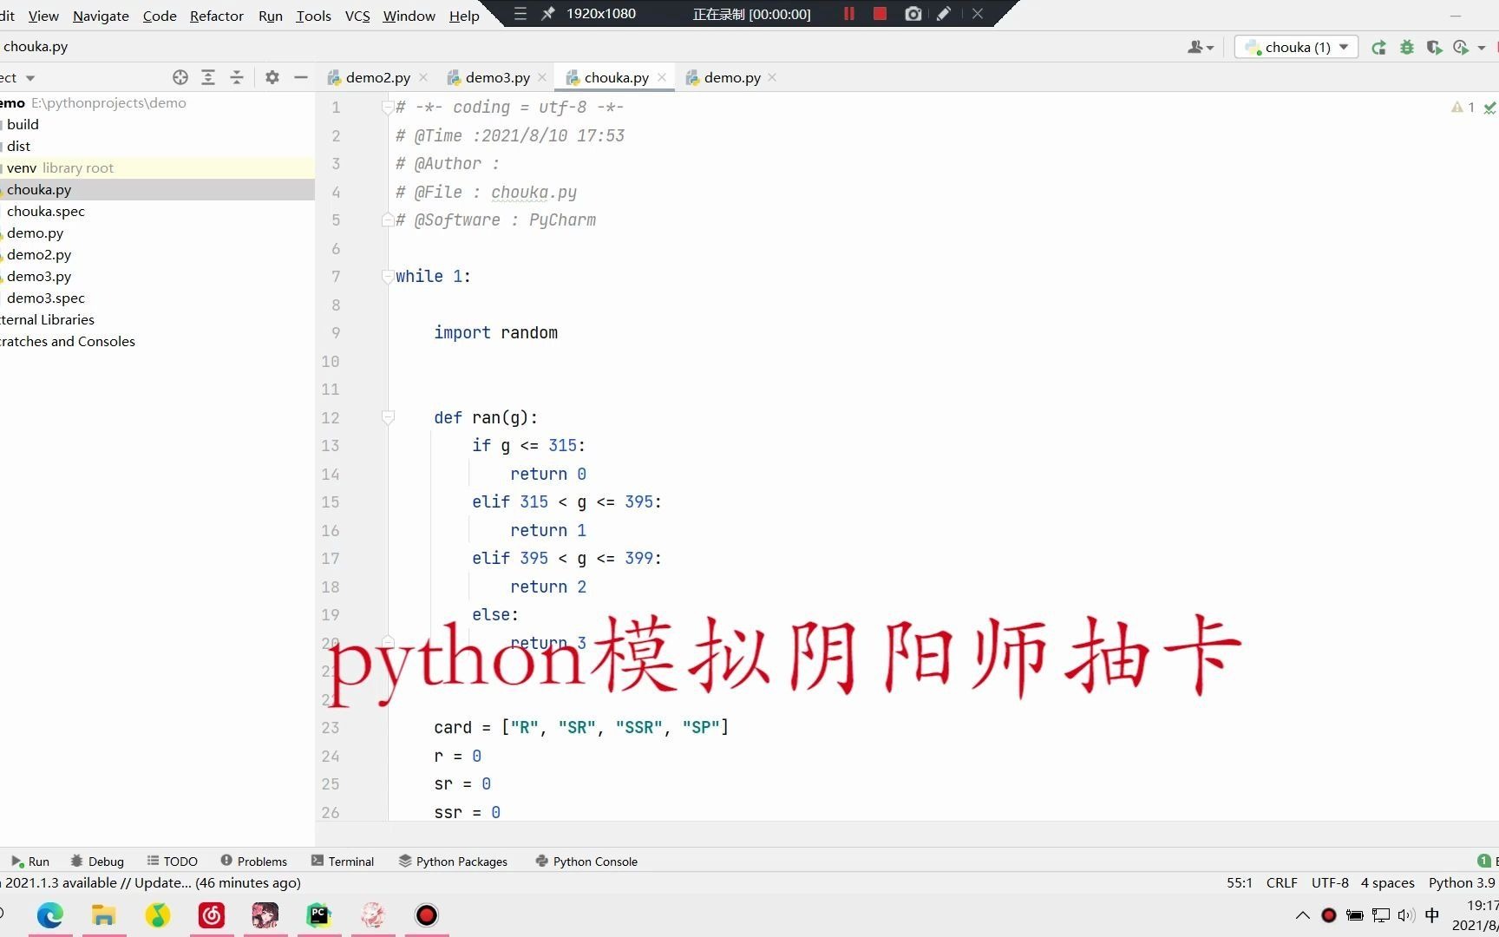
Task: Expand the Project view selector dropdown
Action: tap(29, 77)
